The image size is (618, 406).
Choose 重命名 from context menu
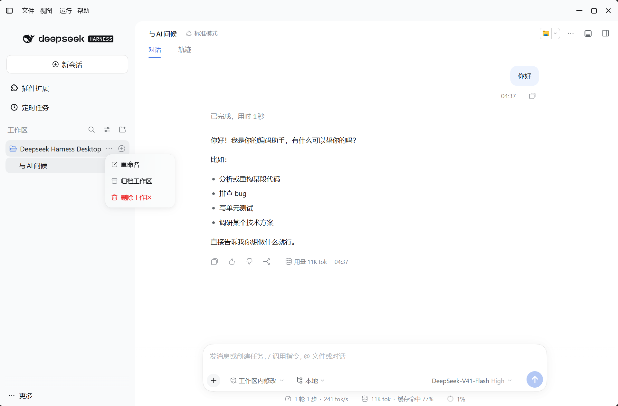pos(140,165)
